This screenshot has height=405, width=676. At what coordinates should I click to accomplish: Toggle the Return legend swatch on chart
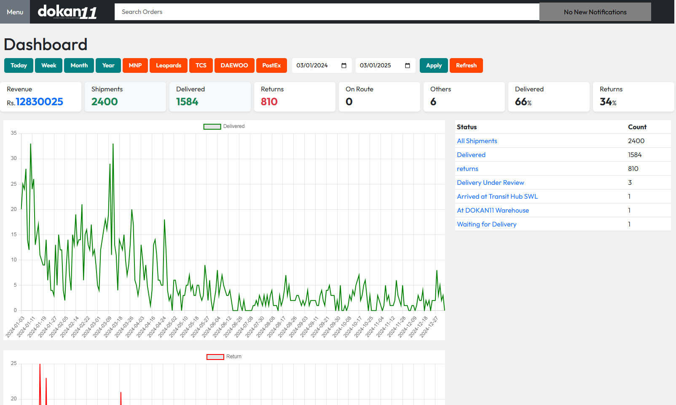(x=215, y=357)
